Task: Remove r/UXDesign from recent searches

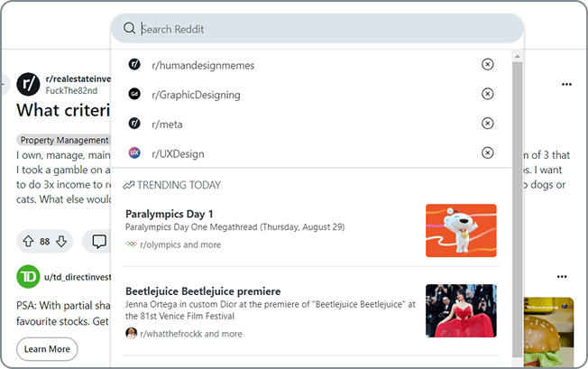Action: point(487,153)
